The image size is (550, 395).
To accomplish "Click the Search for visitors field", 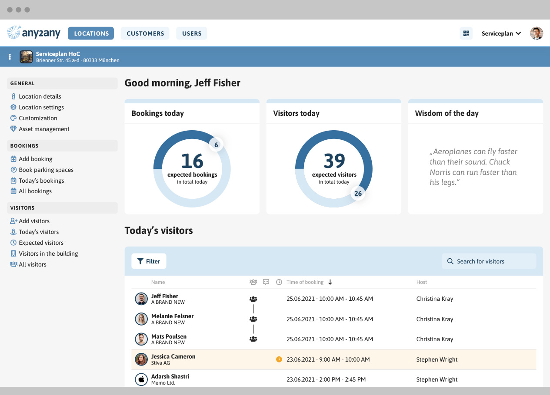I will coord(489,261).
